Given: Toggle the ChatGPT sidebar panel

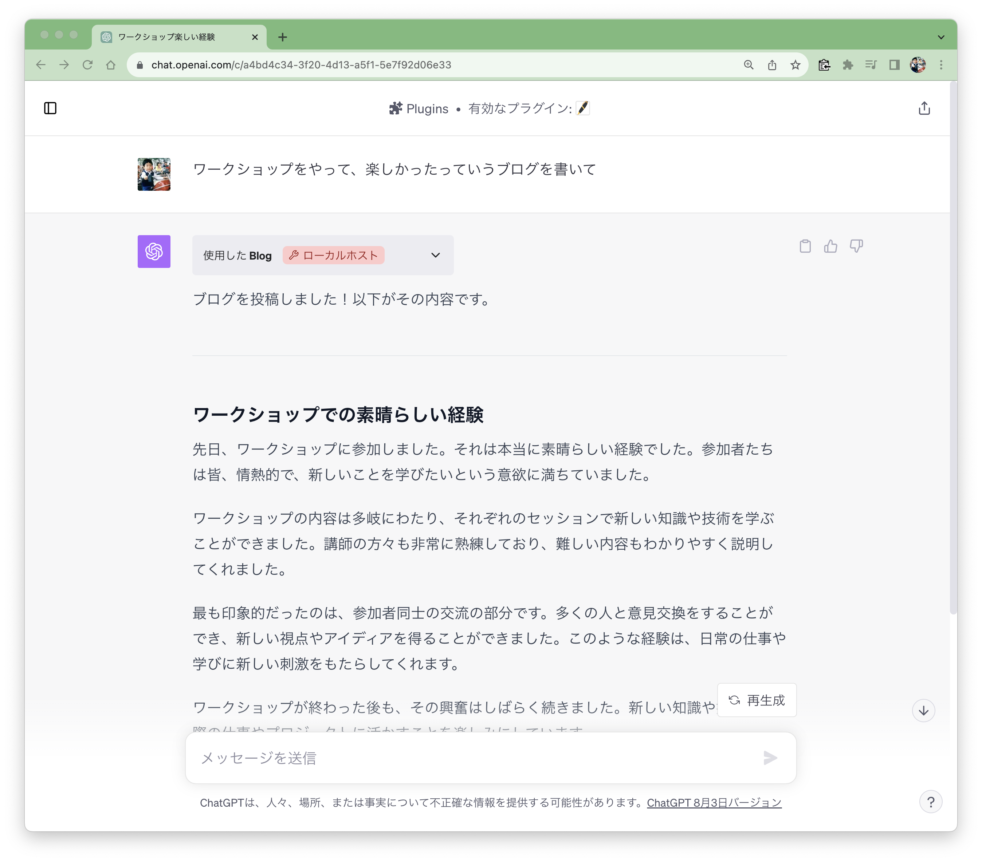Looking at the screenshot, I should point(50,108).
